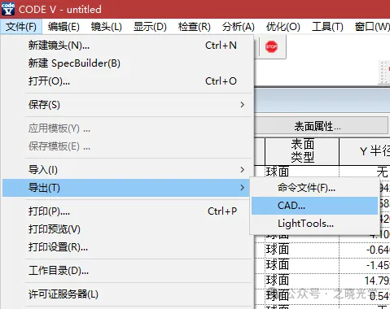Click the -1.45 radius cell

tap(365, 265)
